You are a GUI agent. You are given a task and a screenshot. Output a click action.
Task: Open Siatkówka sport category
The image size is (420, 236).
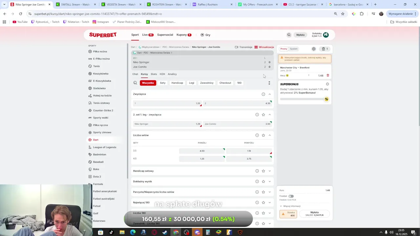(x=99, y=88)
